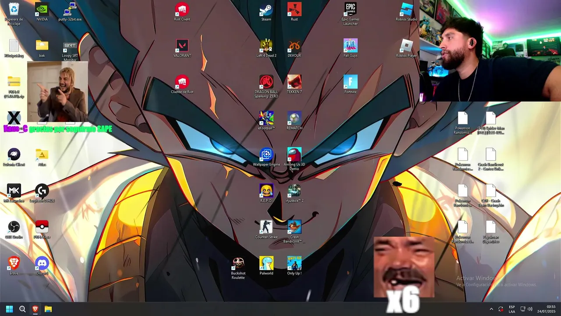The image size is (561, 316).
Task: Open the Counter-Strike shortcut
Action: tap(266, 230)
